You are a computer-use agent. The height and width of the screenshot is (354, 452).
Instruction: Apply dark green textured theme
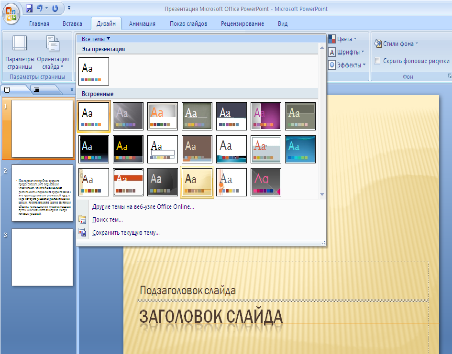(197, 116)
